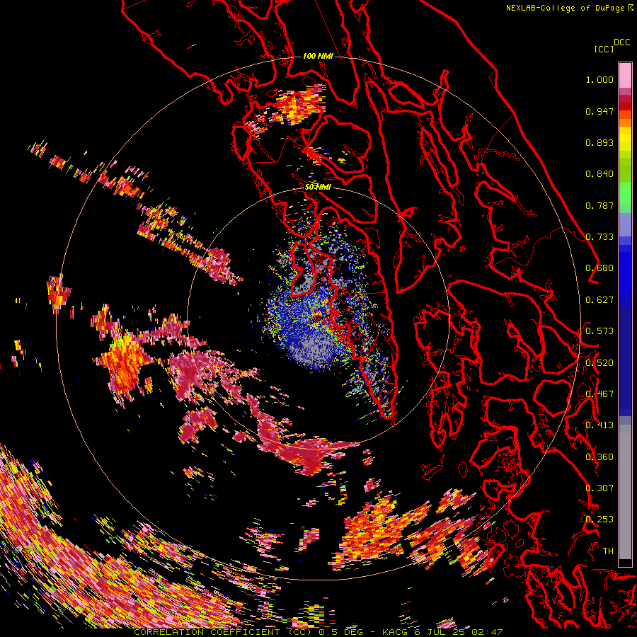The image size is (637, 637).
Task: Click the 0.840 color scale value
Action: pos(599,174)
